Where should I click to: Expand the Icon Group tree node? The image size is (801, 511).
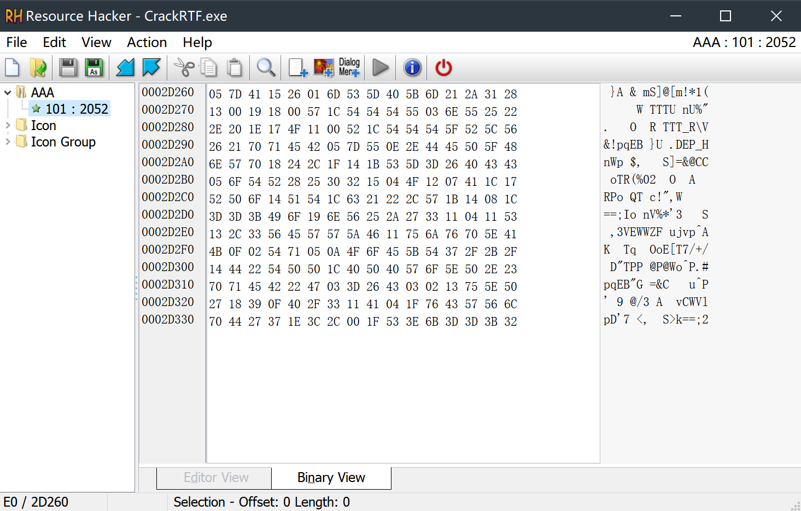(x=8, y=142)
